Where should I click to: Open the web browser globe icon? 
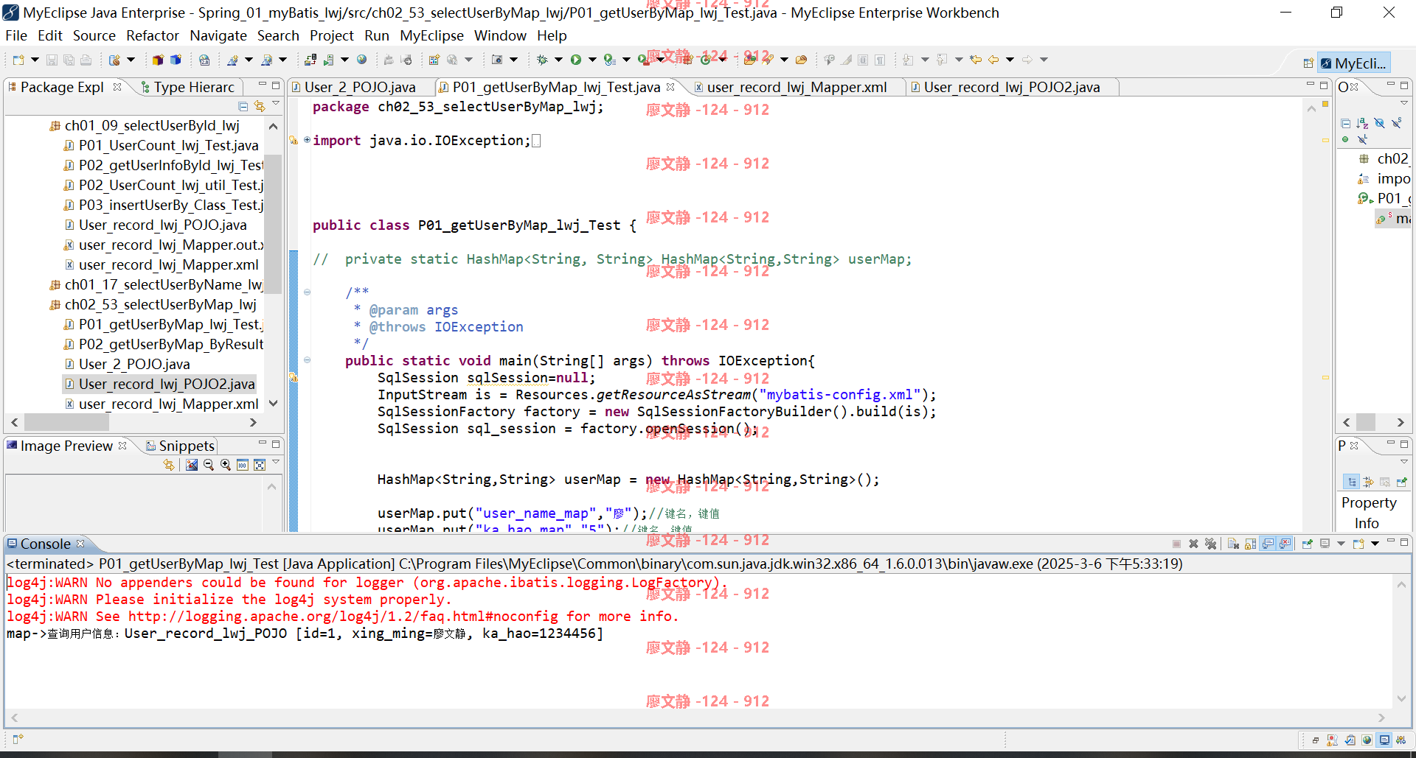point(361,60)
